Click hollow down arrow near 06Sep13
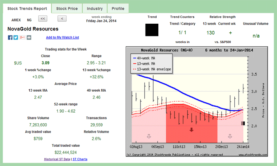This screenshot has width=277, height=166. click(x=149, y=136)
